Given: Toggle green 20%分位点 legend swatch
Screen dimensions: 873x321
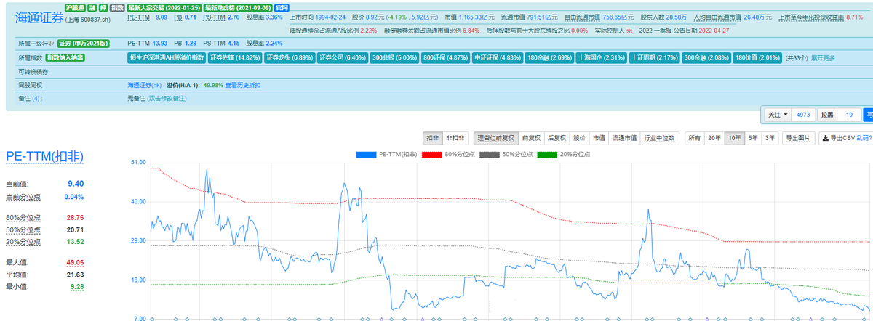Looking at the screenshot, I should click(x=546, y=154).
